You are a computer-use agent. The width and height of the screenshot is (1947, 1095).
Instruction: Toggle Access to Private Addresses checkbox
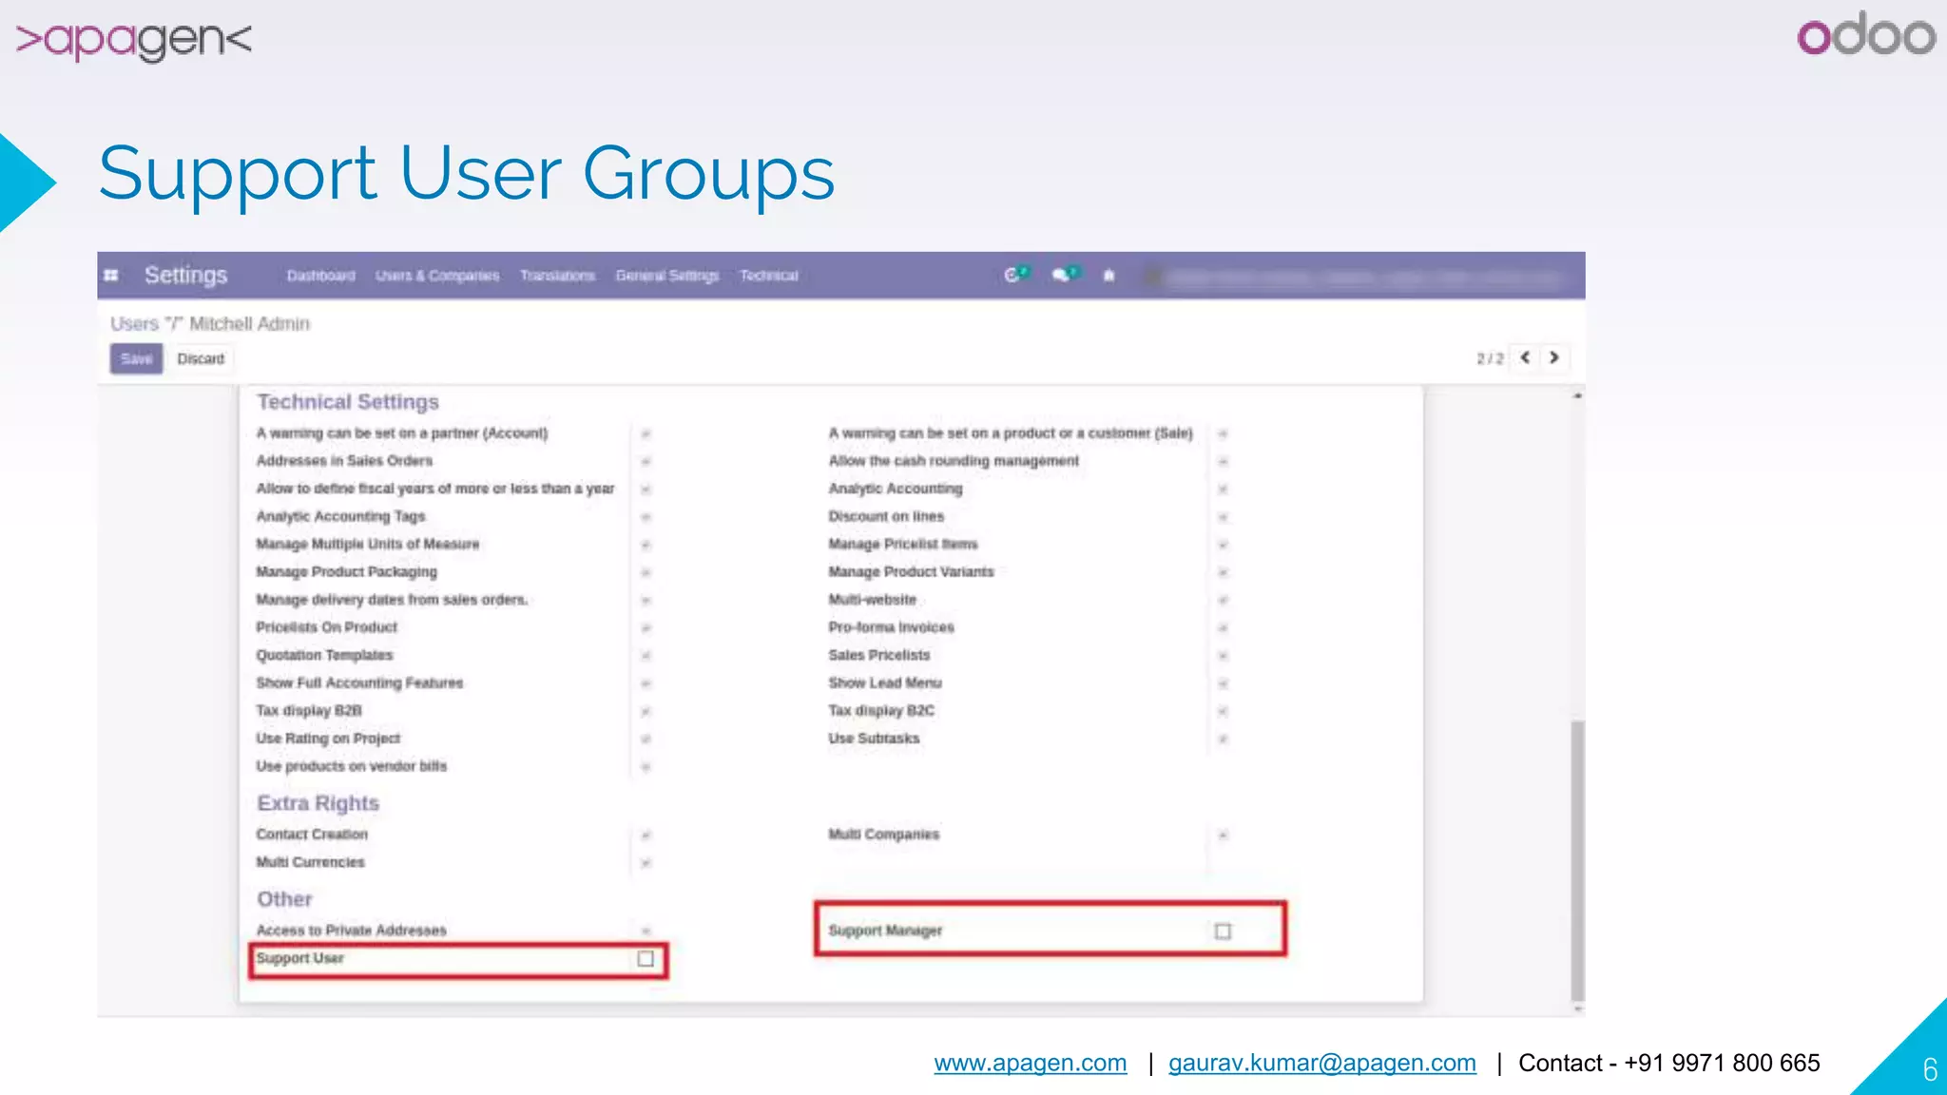coord(646,931)
